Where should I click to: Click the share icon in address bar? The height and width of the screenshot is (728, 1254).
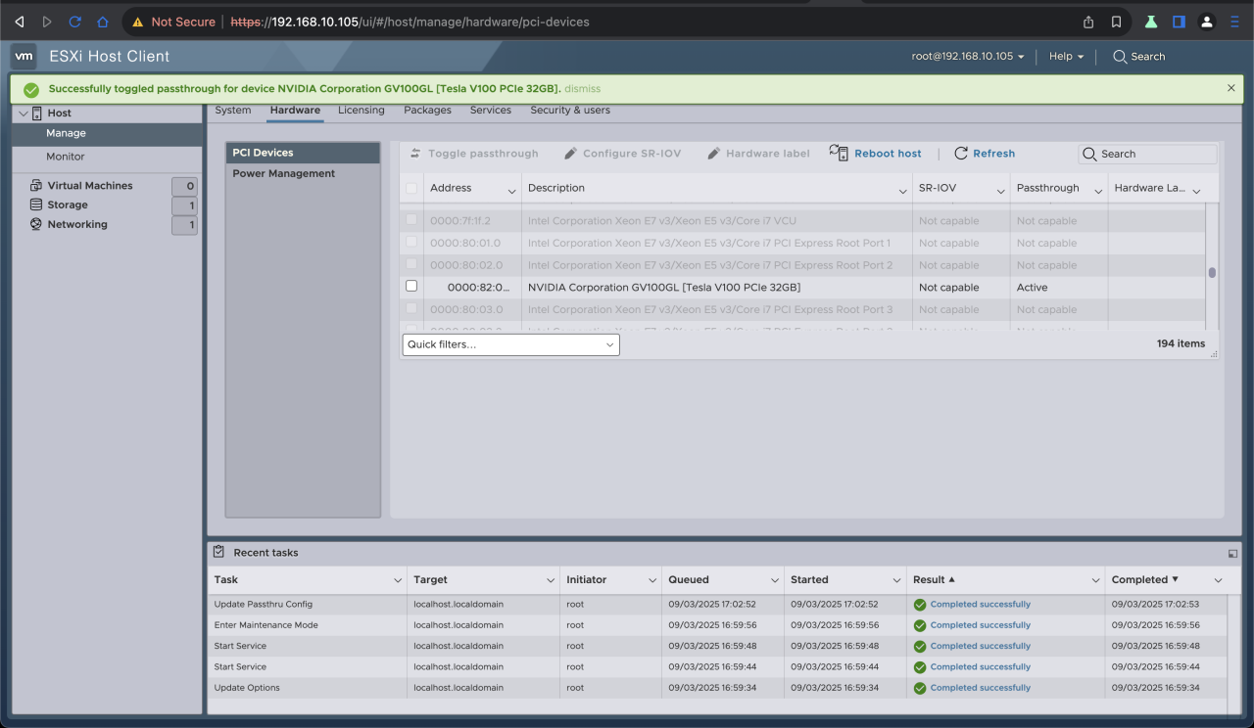pos(1088,22)
